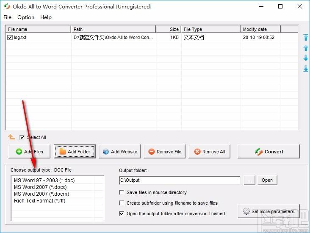
Task: Move selected file up one position
Action: pyautogui.click(x=306, y=48)
